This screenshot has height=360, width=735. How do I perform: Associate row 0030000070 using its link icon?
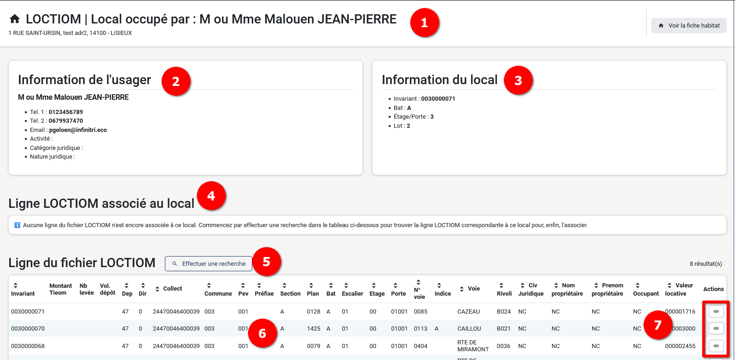click(x=716, y=329)
